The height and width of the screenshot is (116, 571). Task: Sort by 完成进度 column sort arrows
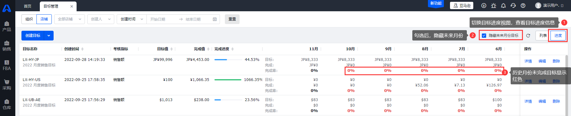click(x=233, y=49)
